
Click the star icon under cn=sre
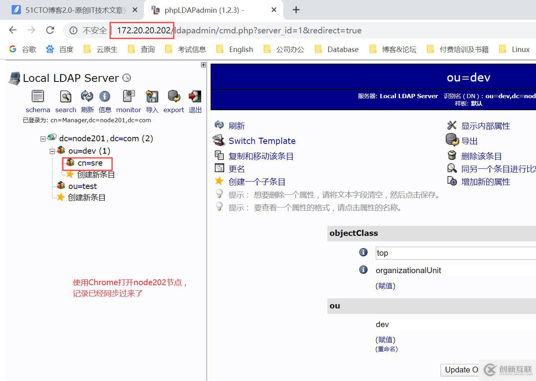(x=70, y=174)
